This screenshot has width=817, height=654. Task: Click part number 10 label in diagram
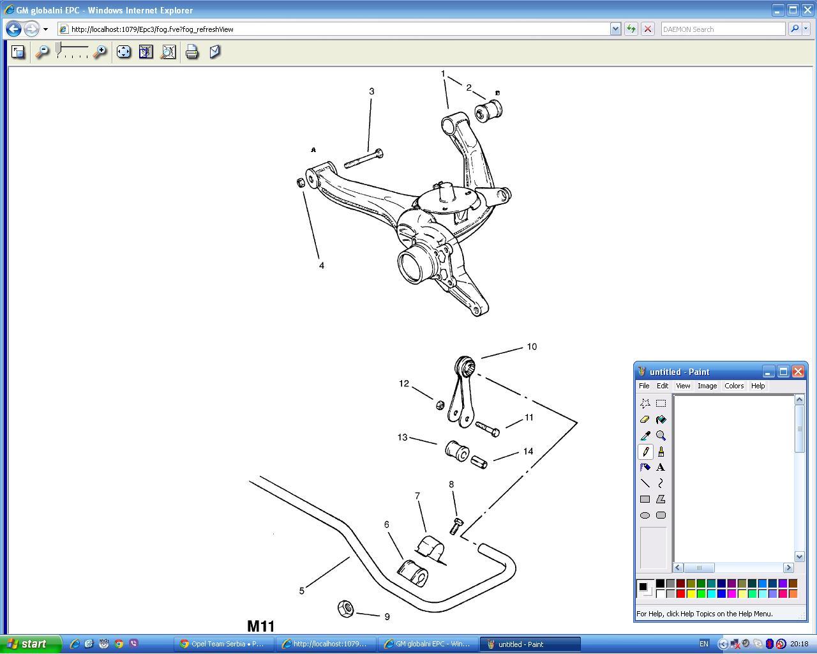coord(532,347)
